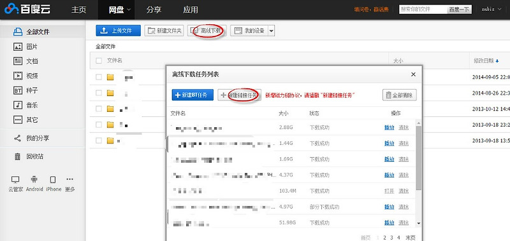This screenshot has width=510, height=241.
Task: Click the 部分下载成功 status text
Action: coord(324,207)
